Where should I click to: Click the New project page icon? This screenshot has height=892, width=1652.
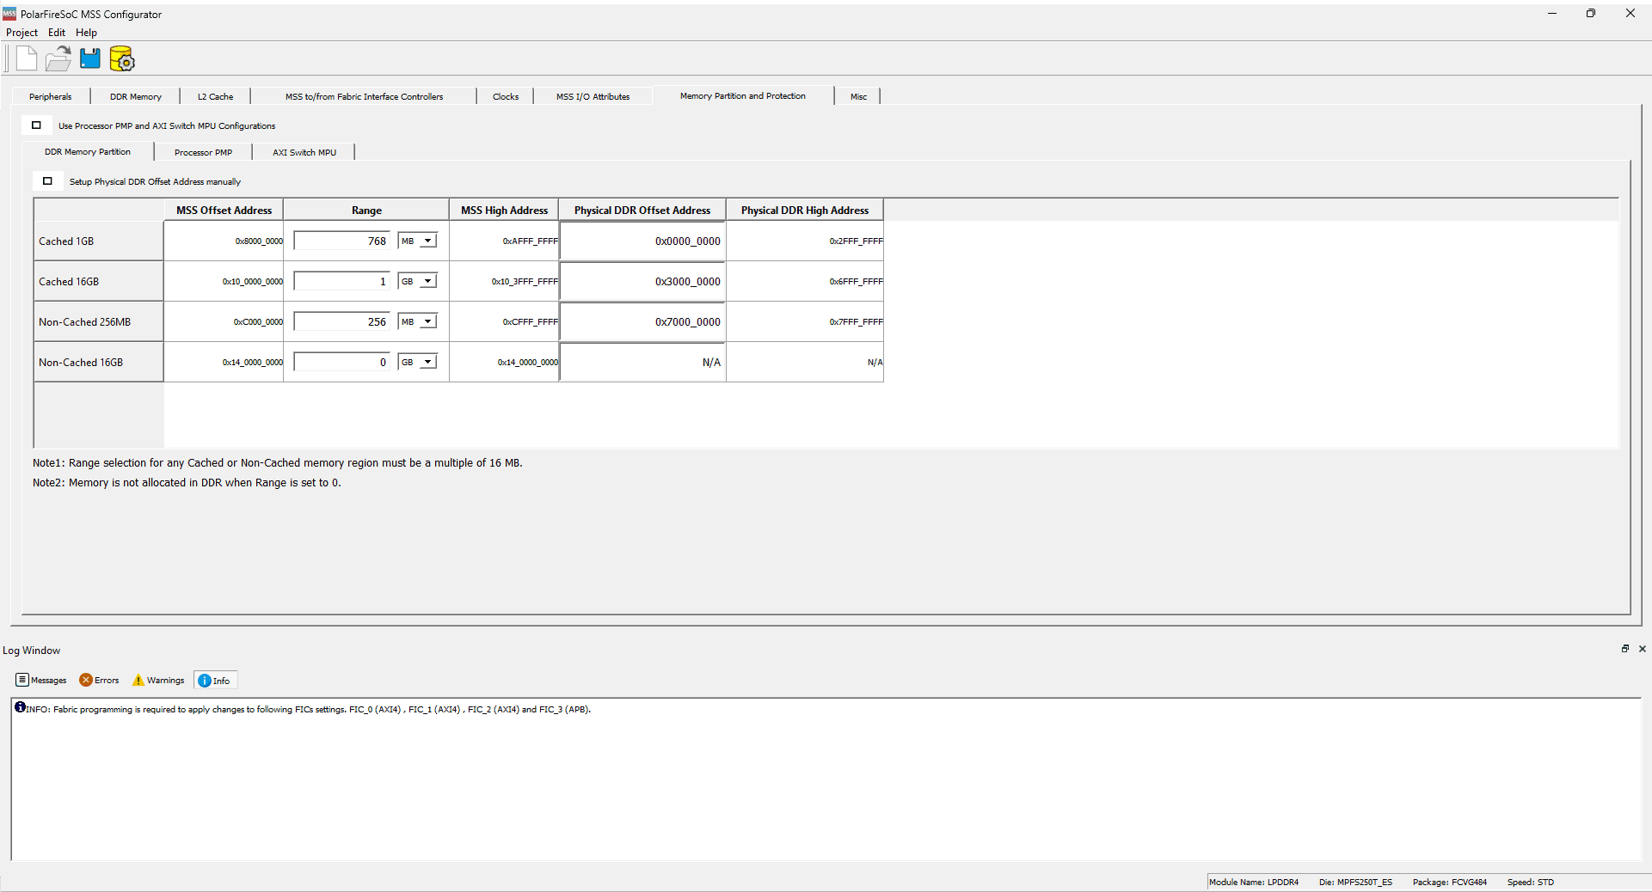pos(27,59)
